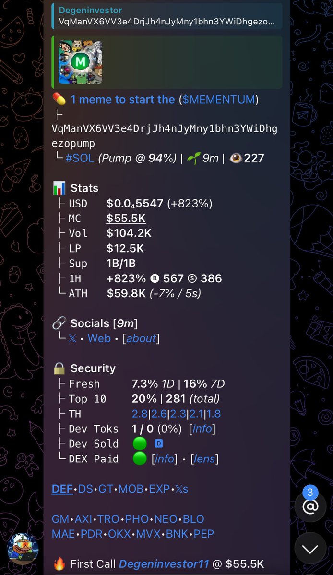Screen dimensions: 333x575
Task: Tap the info link beside Dev Toks
Action: click(x=202, y=429)
